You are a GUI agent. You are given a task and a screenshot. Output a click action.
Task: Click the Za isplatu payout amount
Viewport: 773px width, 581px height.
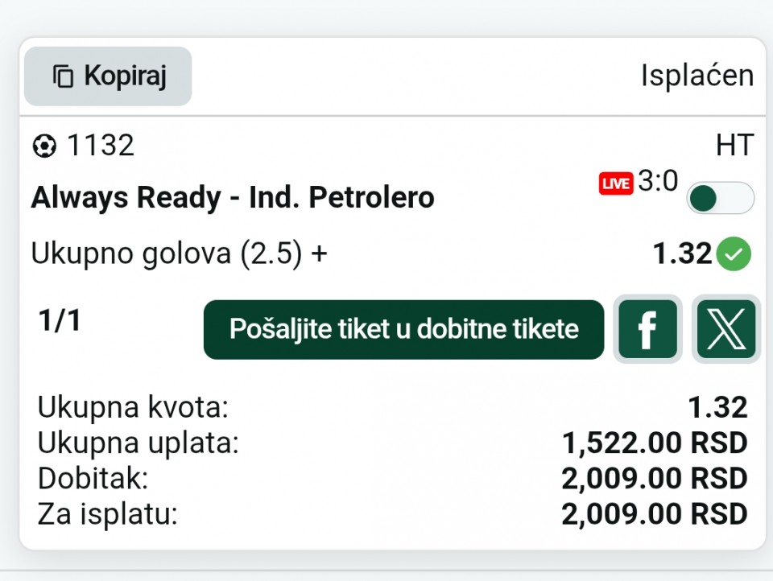(655, 514)
